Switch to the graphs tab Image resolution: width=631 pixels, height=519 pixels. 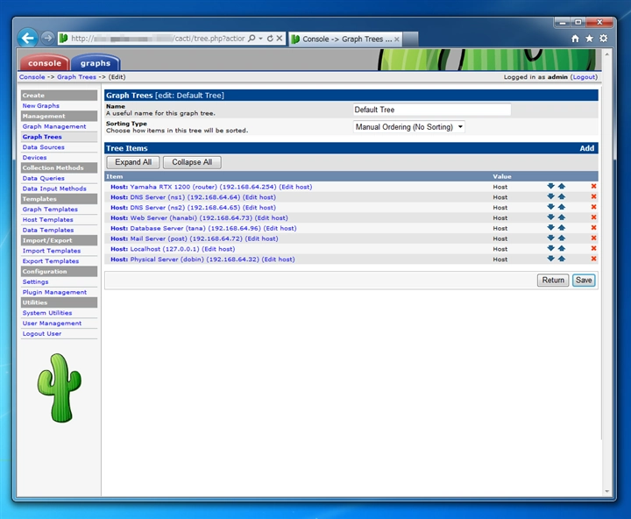pyautogui.click(x=96, y=63)
